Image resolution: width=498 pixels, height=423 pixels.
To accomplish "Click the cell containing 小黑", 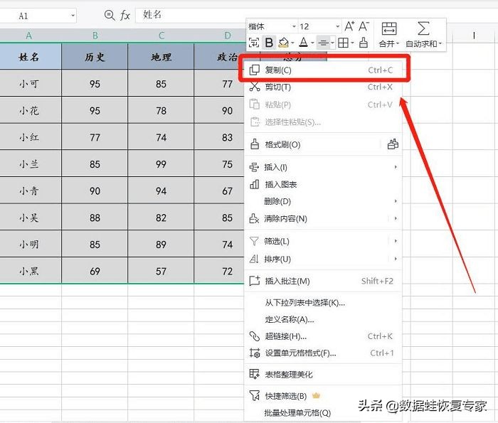I will pyautogui.click(x=29, y=271).
